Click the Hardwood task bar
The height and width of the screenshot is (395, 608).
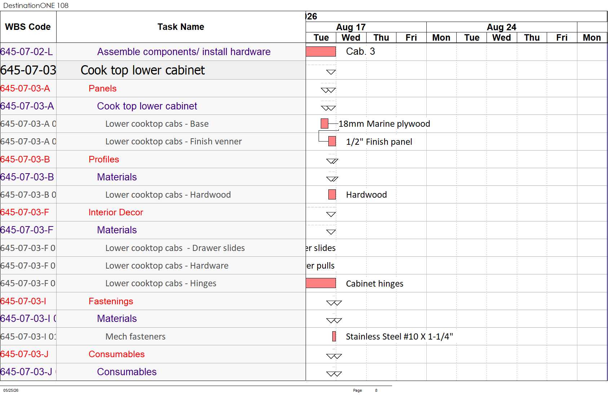point(332,194)
